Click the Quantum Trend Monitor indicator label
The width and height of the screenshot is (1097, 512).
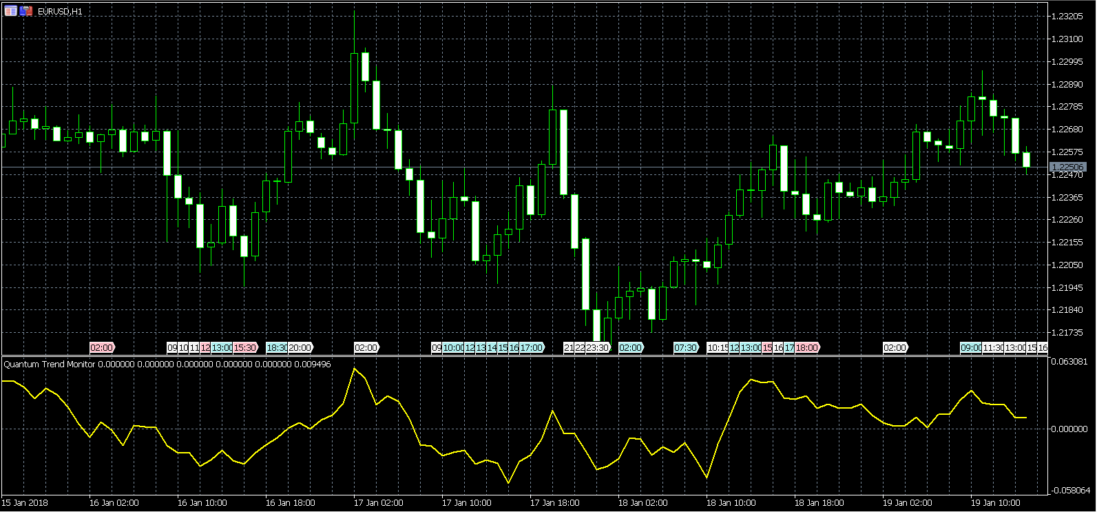coord(49,364)
